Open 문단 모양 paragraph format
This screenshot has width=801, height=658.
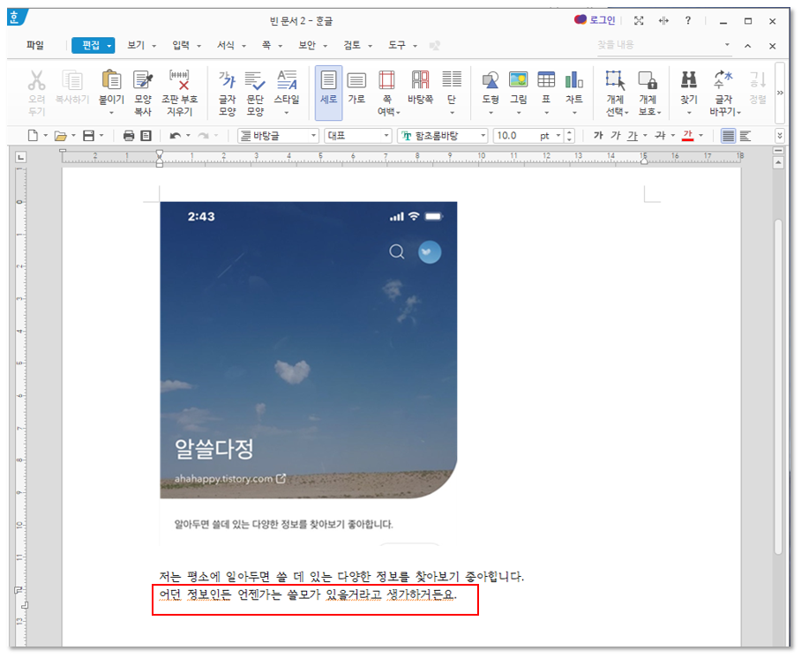[x=255, y=81]
